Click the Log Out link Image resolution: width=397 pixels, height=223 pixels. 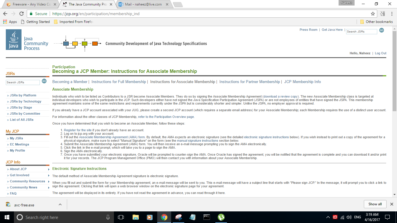pyautogui.click(x=380, y=53)
